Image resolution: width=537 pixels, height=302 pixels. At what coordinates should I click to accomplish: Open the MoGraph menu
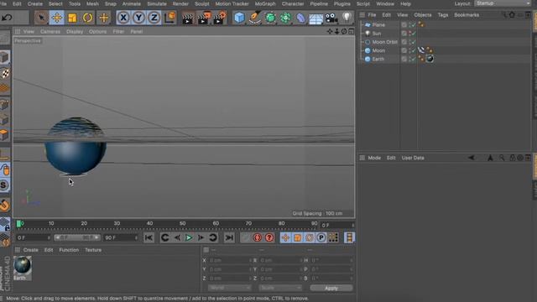click(x=265, y=3)
